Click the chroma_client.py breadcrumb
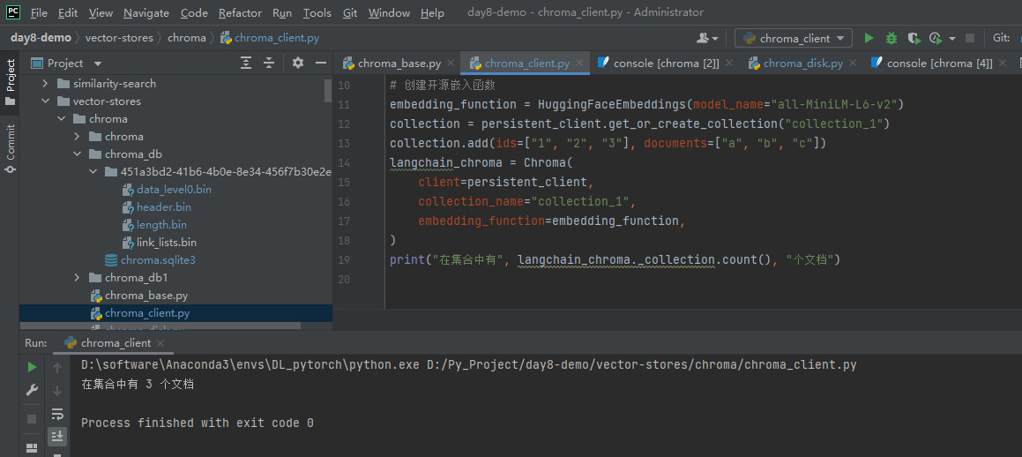The width and height of the screenshot is (1022, 457). [x=270, y=38]
